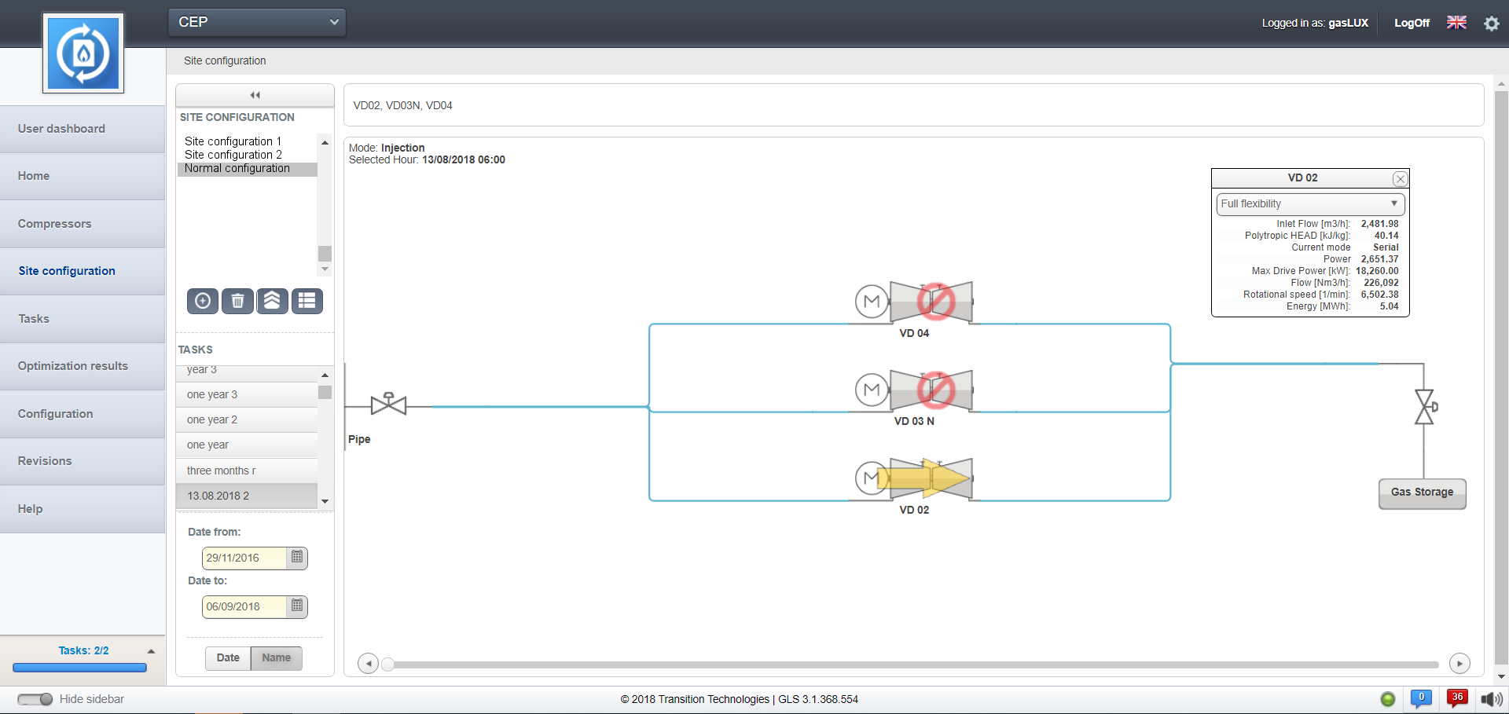Open the Full flexibility dropdown
This screenshot has height=714, width=1509.
click(x=1310, y=204)
